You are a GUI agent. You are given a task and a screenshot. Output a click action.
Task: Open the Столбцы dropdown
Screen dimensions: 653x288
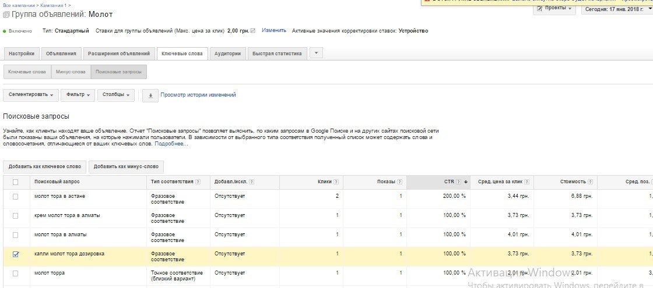click(x=116, y=95)
